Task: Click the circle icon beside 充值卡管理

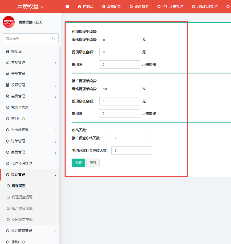Action: pyautogui.click(x=7, y=107)
